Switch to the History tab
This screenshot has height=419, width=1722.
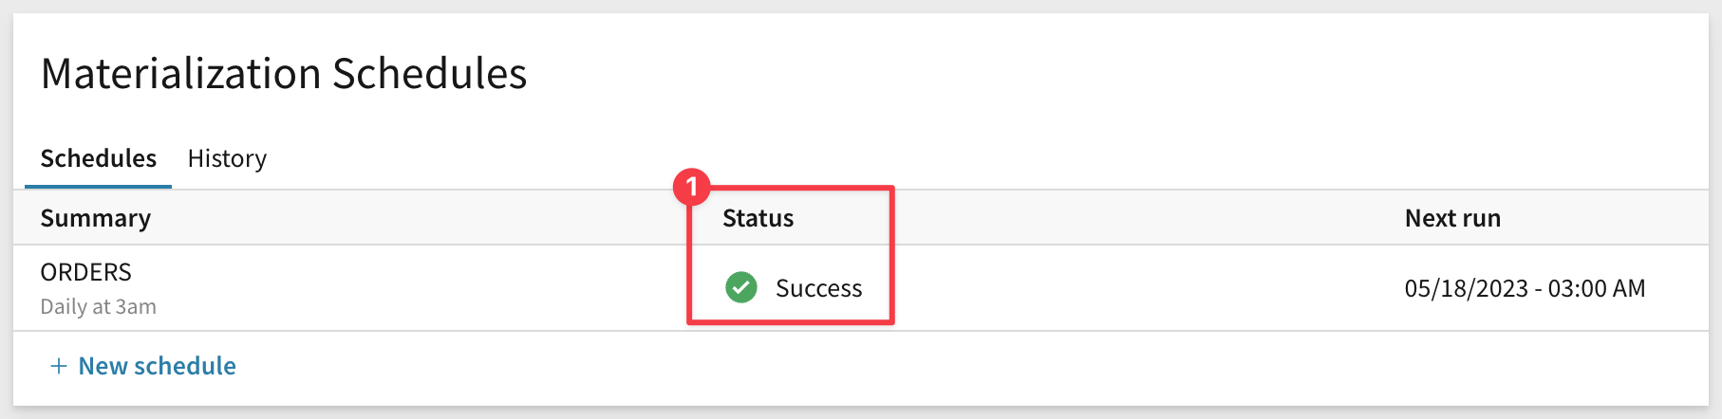click(227, 158)
